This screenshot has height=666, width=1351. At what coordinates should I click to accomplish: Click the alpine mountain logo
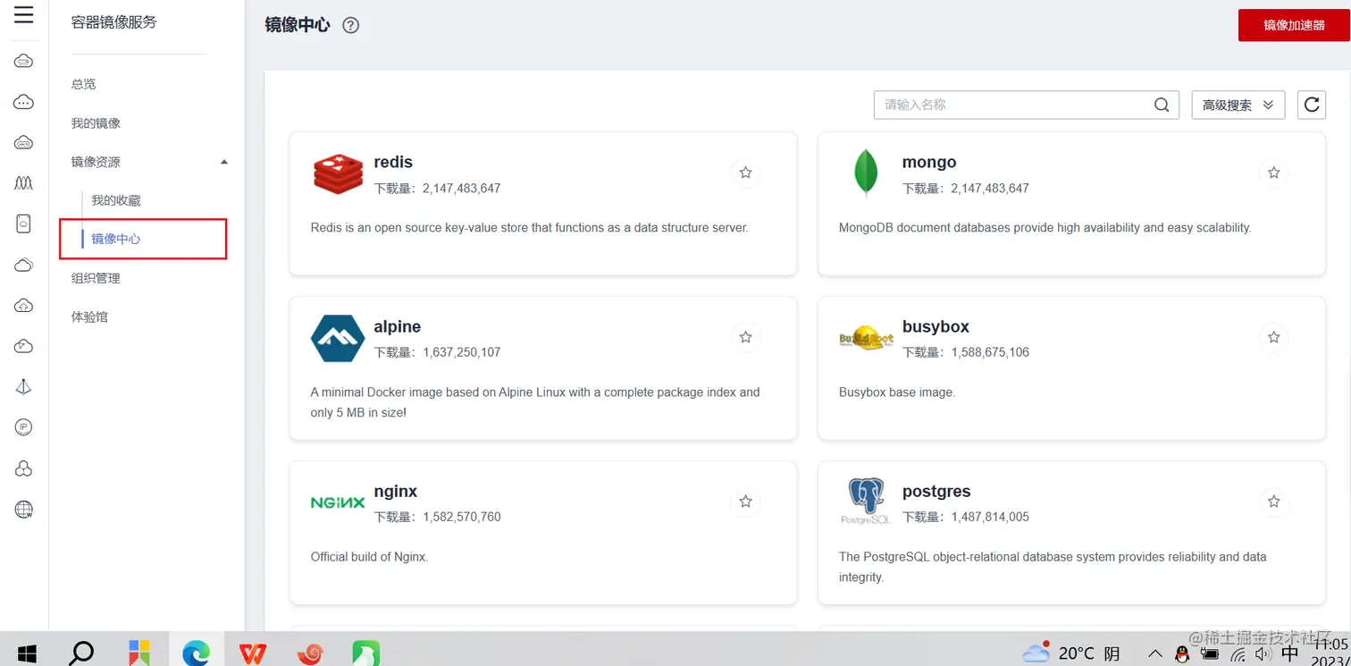point(338,338)
